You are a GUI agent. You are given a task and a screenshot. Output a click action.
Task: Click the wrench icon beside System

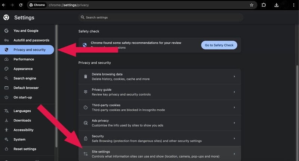click(6, 139)
